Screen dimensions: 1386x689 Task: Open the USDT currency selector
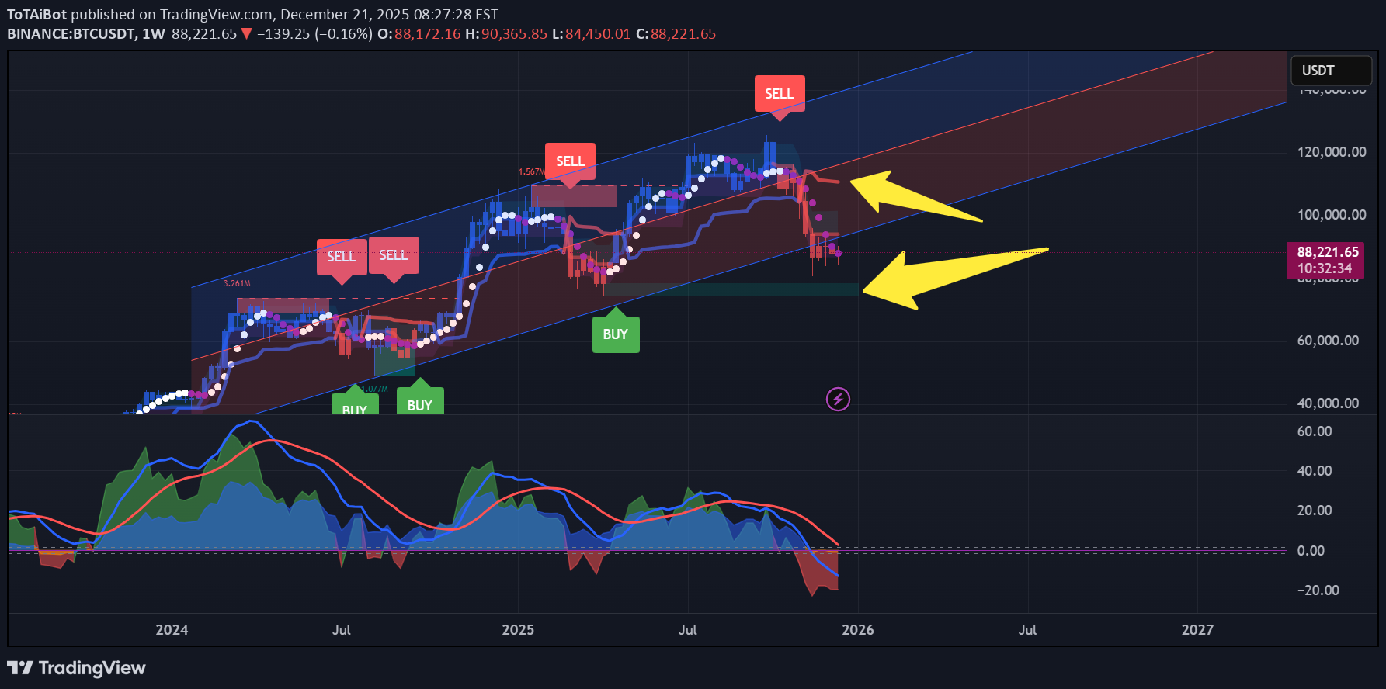point(1330,71)
